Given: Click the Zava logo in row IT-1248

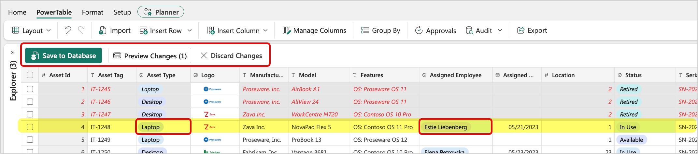Looking at the screenshot, I should coord(209,127).
